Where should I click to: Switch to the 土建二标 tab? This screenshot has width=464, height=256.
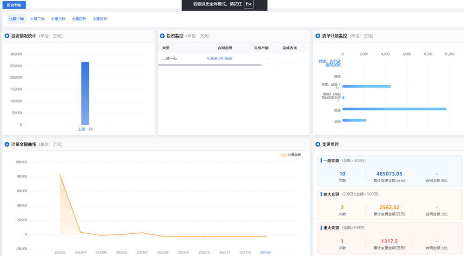[x=37, y=19]
